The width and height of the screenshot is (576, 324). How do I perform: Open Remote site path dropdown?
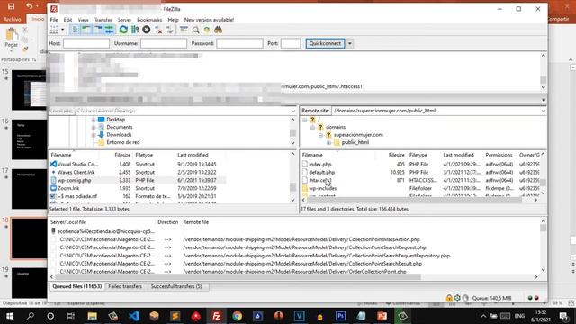tap(543, 111)
